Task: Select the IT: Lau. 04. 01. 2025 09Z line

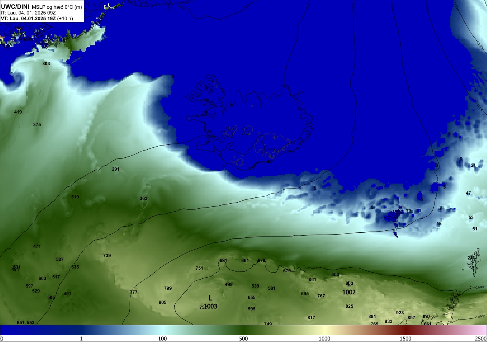Action: click(29, 13)
